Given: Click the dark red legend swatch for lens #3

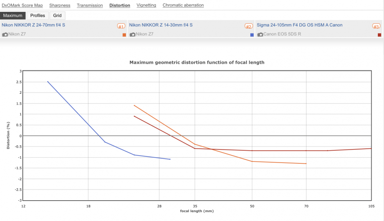Looking at the screenshot, I should click(x=379, y=35).
